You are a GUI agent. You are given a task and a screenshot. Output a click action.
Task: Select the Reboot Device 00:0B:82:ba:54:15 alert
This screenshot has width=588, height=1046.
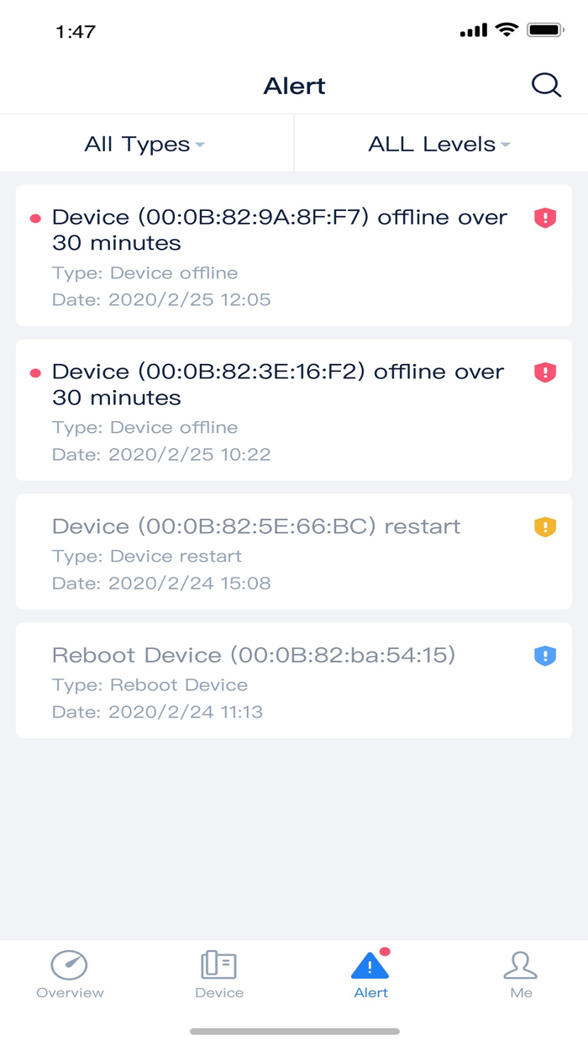(277, 681)
